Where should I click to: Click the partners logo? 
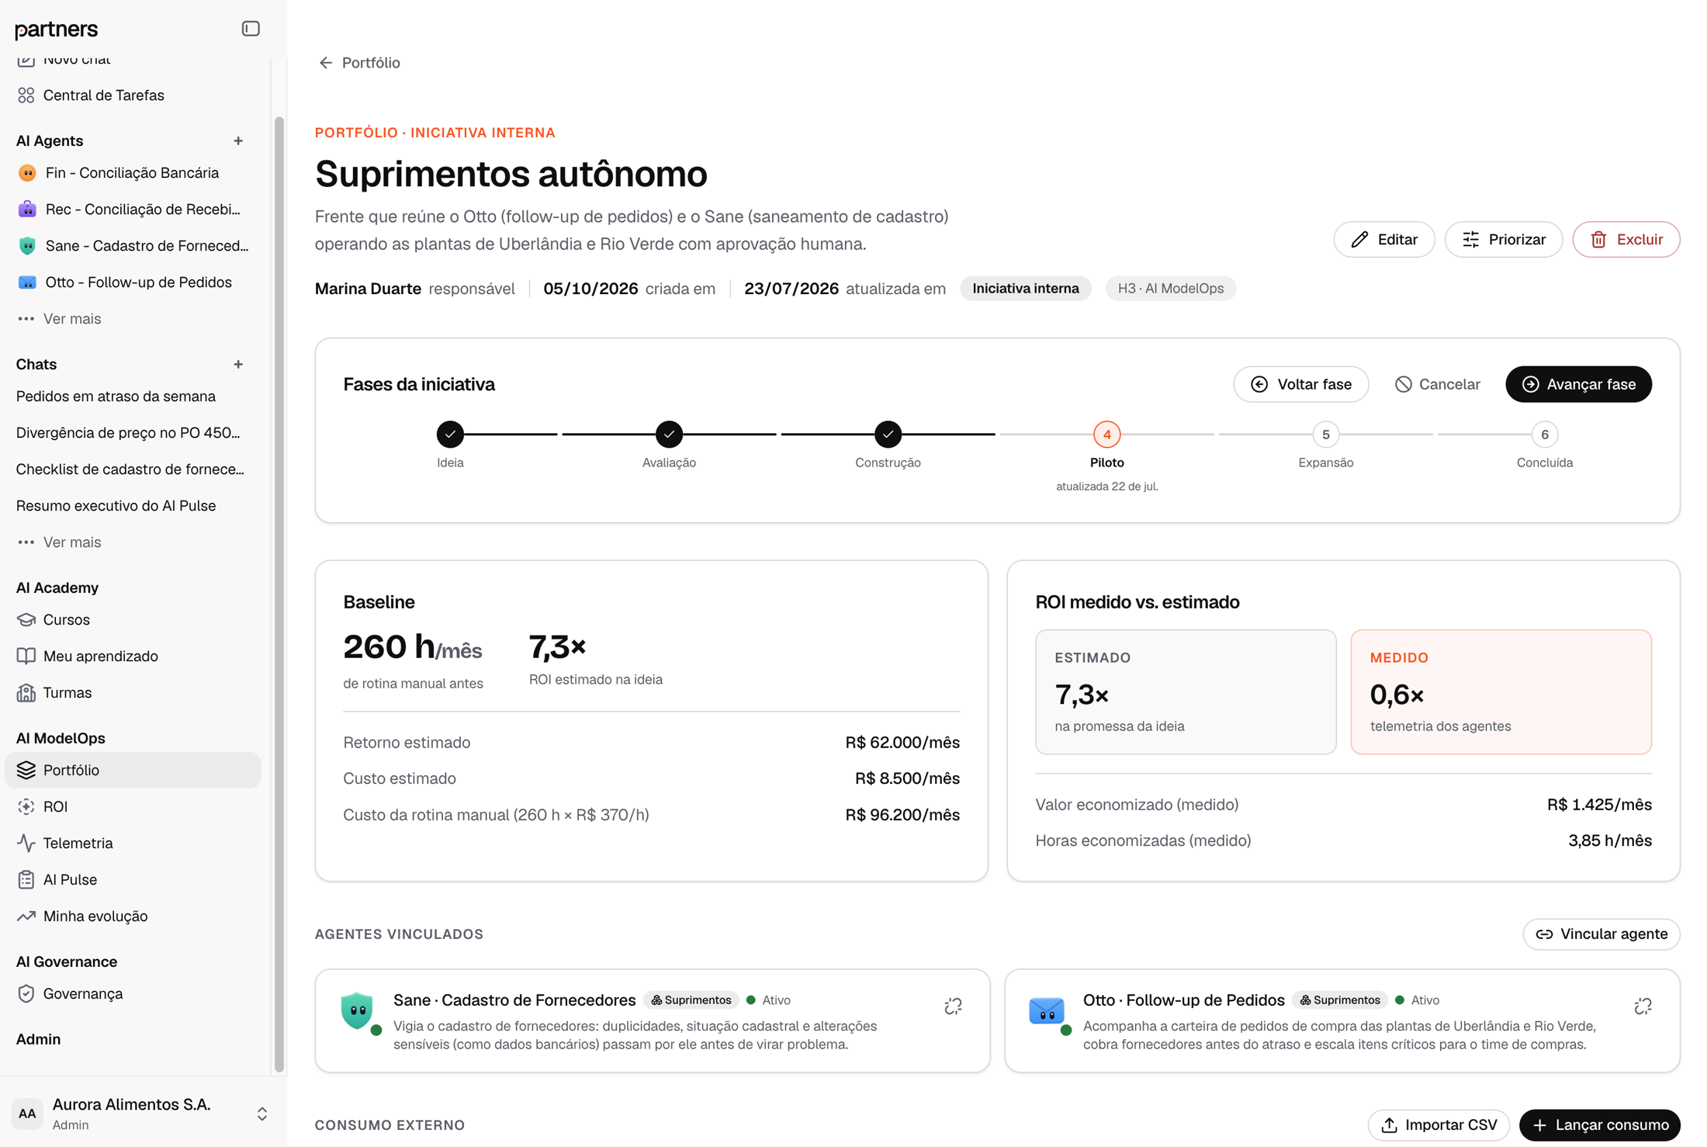(x=56, y=29)
